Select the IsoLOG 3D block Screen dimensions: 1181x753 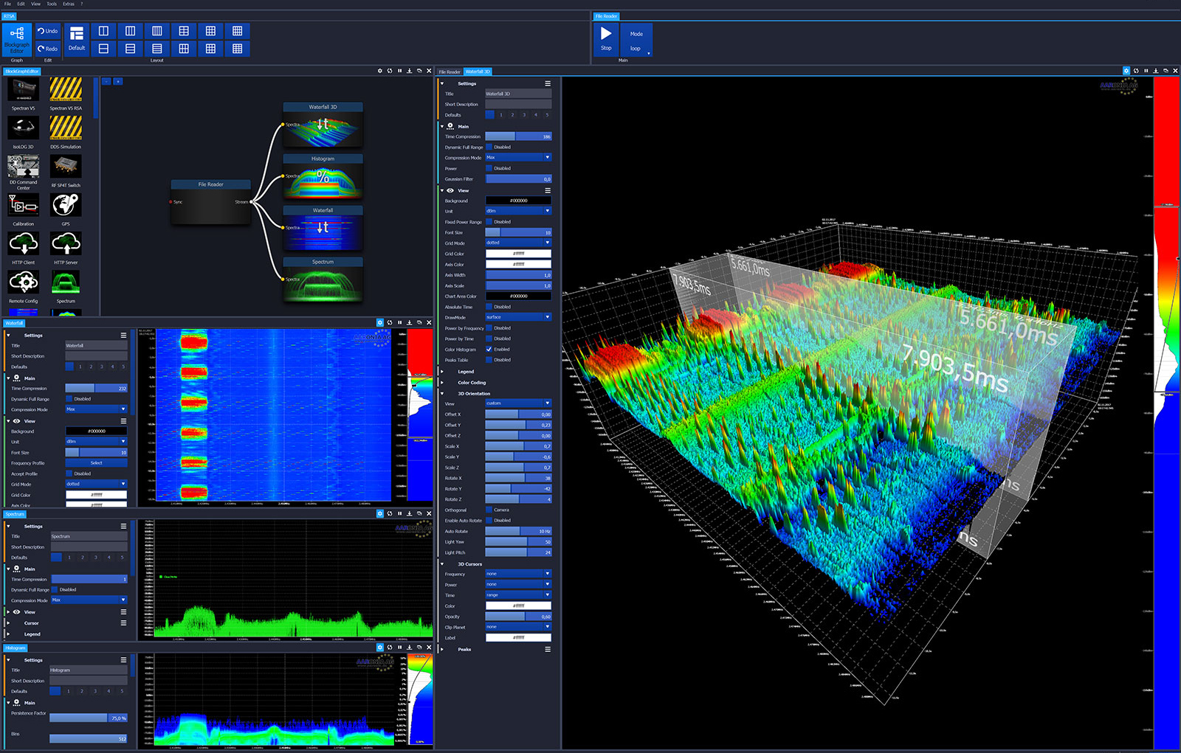point(23,129)
